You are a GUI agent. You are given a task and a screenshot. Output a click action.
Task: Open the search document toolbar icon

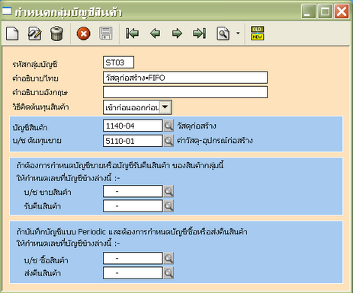(x=223, y=33)
